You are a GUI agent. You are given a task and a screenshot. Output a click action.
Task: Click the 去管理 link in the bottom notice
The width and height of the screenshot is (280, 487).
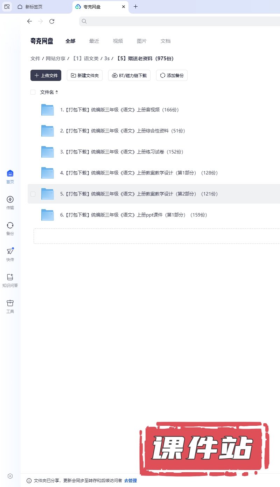[x=131, y=481]
